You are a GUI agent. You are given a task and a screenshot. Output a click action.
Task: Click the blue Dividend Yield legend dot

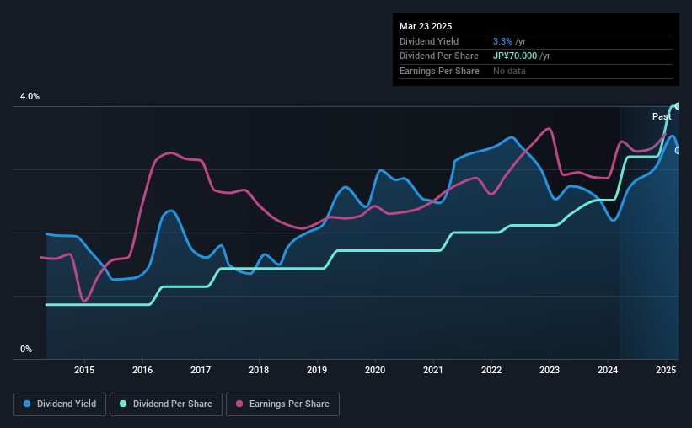tap(27, 404)
